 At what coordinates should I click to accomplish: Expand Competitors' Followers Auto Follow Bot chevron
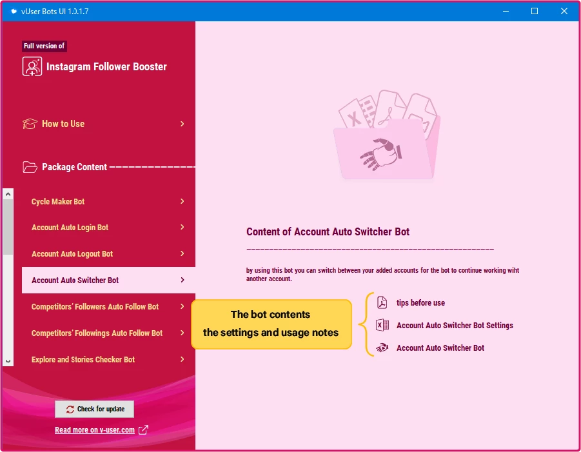(182, 306)
